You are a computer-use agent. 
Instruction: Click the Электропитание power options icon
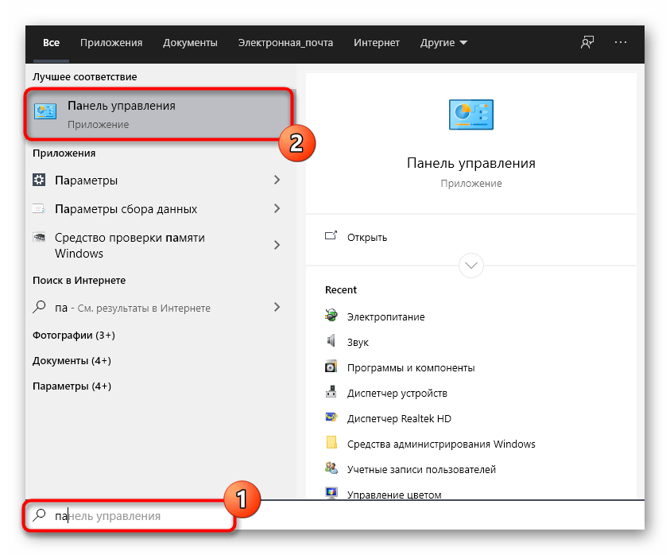(331, 316)
